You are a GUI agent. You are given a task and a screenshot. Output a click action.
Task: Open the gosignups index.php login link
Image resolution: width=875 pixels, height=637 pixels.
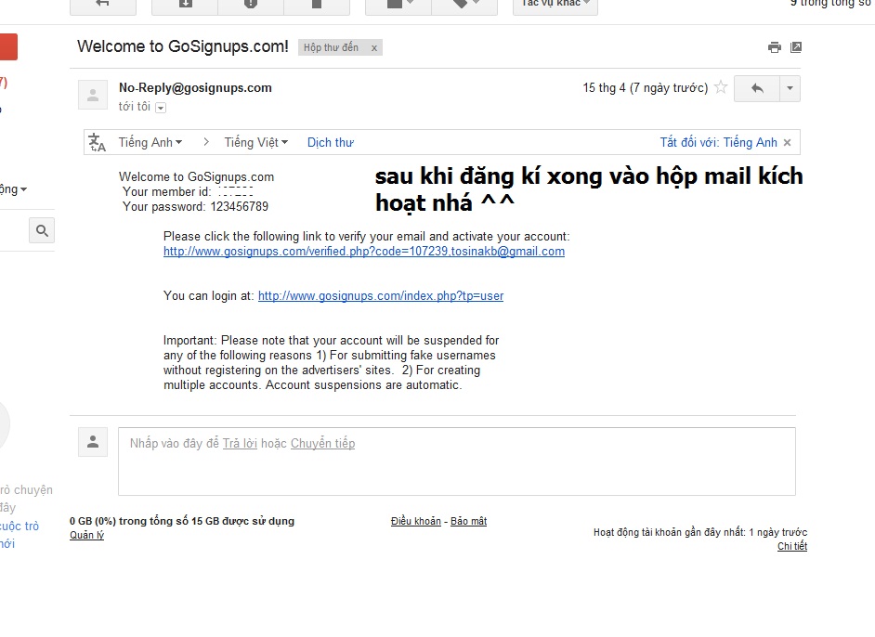pyautogui.click(x=381, y=296)
